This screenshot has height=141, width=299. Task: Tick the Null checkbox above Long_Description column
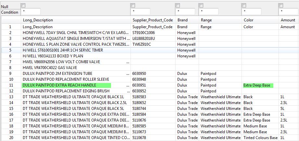[x=23, y=5]
